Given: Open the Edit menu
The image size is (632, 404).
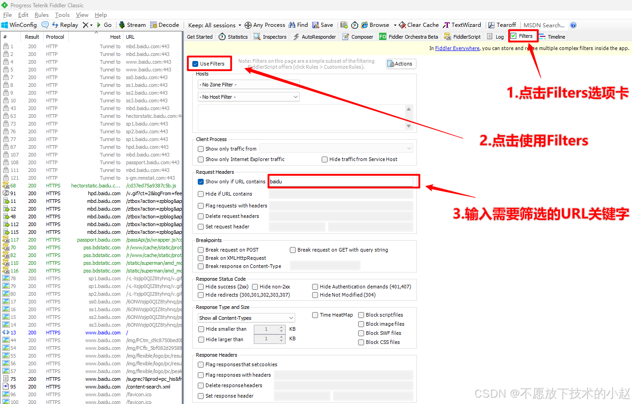Looking at the screenshot, I should click(x=23, y=15).
